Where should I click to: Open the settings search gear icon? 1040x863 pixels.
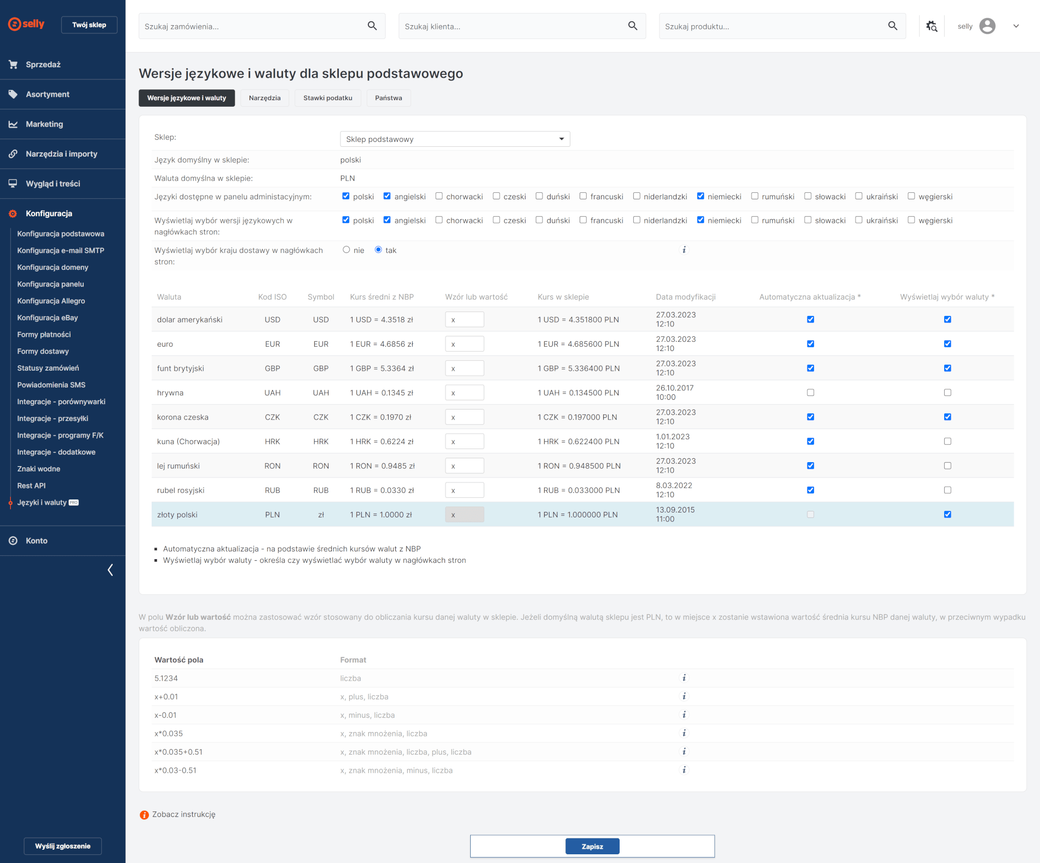(x=932, y=26)
